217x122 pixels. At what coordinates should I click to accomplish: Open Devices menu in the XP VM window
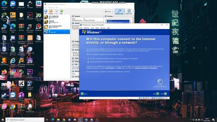[x=103, y=28]
